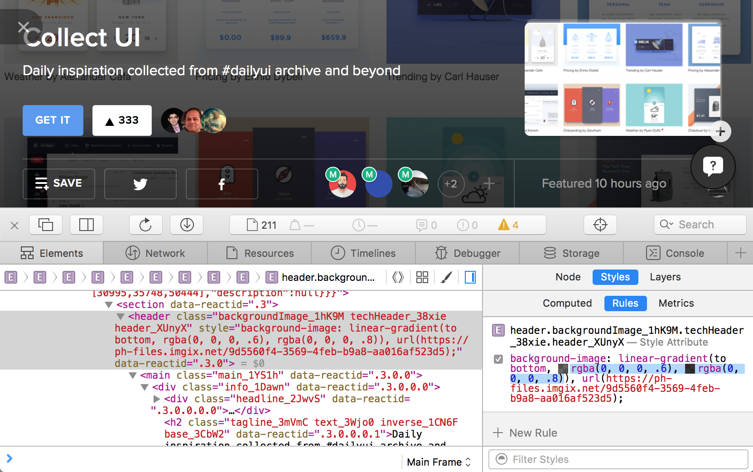The height and width of the screenshot is (472, 753).
Task: Open color swatch for rgba(0,0,0,.8)
Action: point(690,369)
